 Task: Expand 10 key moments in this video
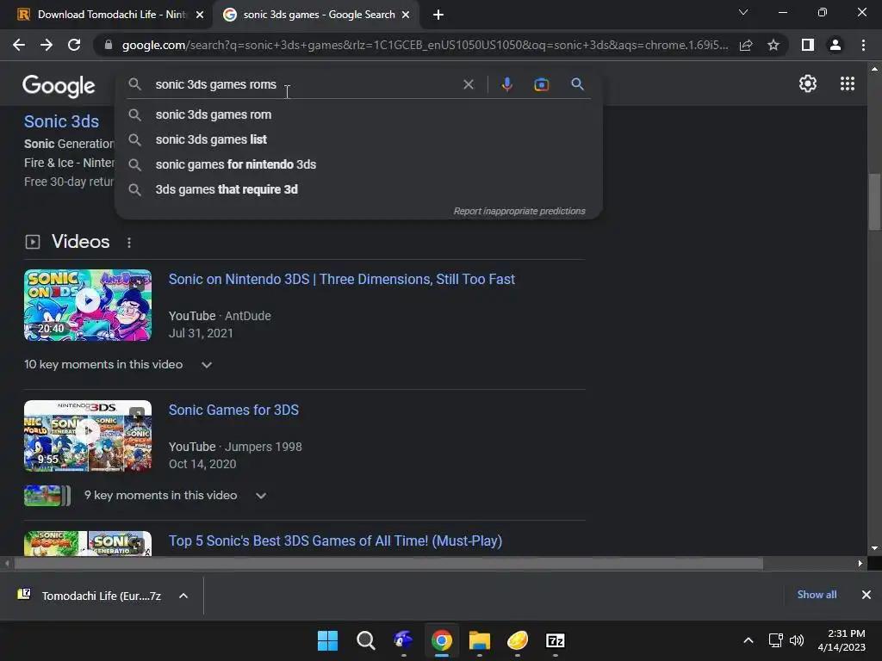pyautogui.click(x=207, y=365)
